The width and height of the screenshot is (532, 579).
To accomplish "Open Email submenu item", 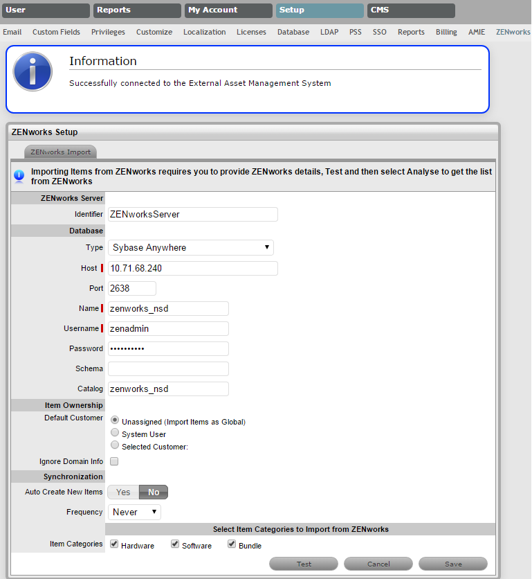I will click(x=12, y=32).
